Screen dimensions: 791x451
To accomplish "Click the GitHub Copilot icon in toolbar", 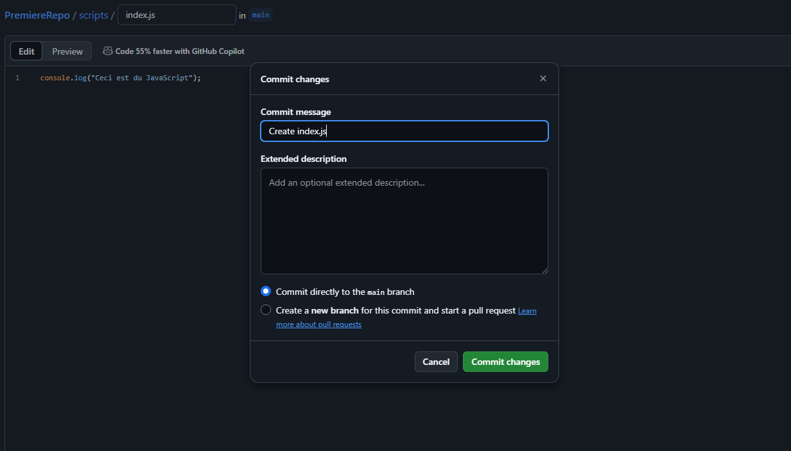I will (108, 51).
